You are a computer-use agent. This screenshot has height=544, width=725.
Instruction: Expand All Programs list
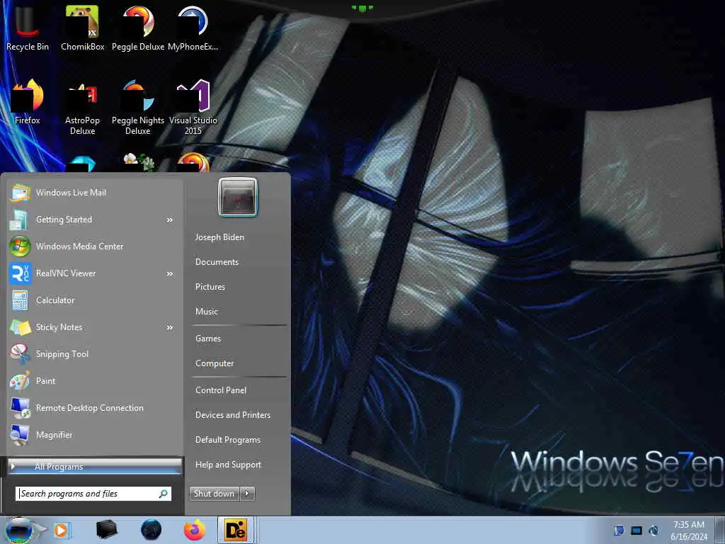tap(95, 467)
